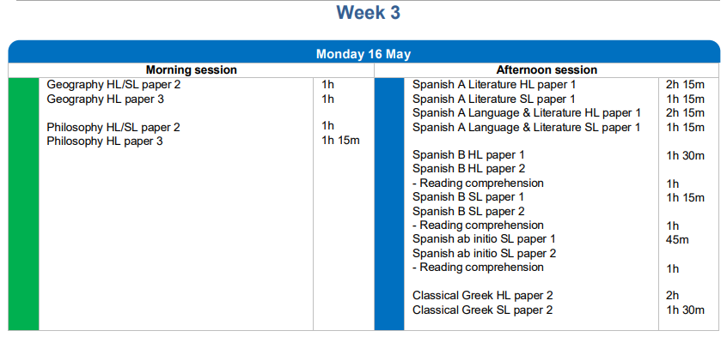Select Spanish A Literature SL paper 1
Image resolution: width=727 pixels, height=343 pixels.
(x=494, y=99)
